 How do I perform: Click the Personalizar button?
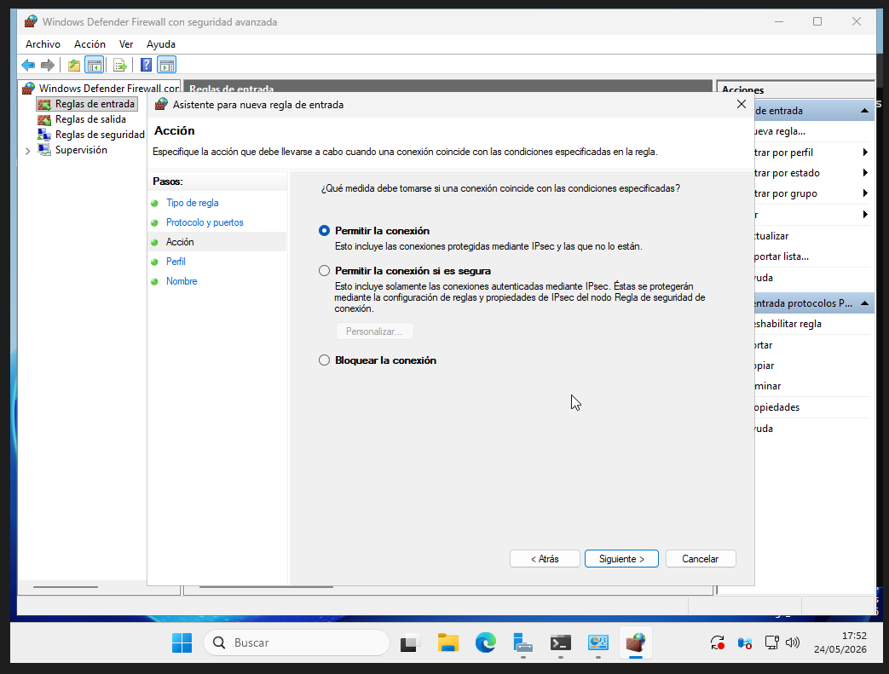[375, 331]
